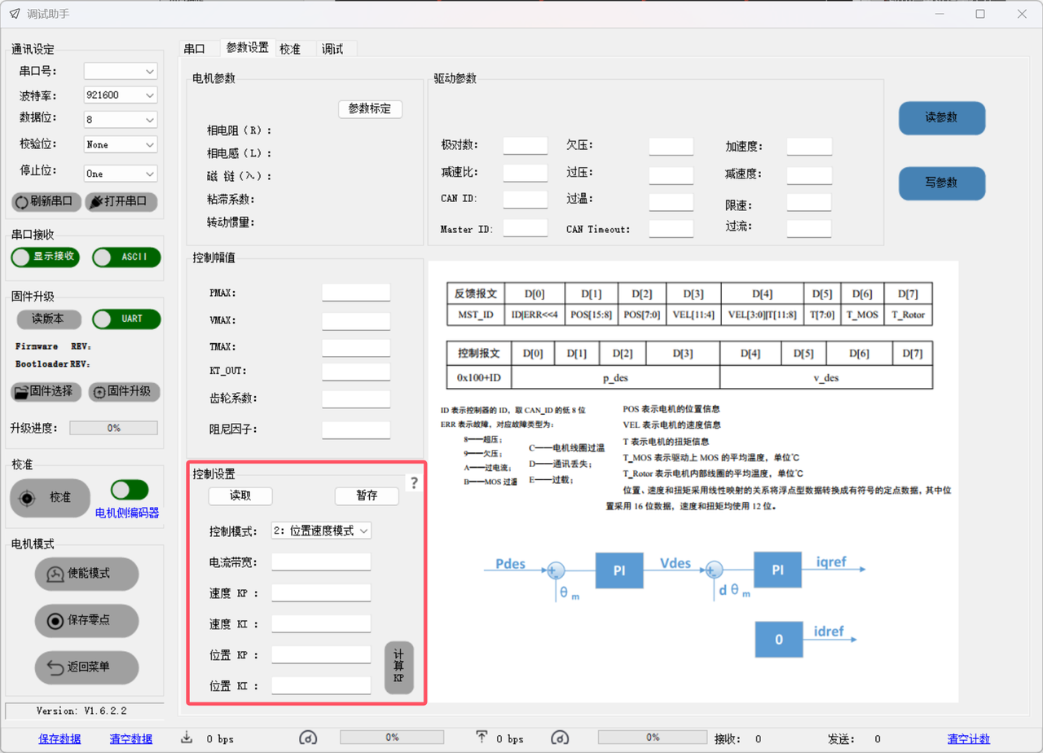
Task: Switch to the 调试 tab
Action: coord(332,49)
